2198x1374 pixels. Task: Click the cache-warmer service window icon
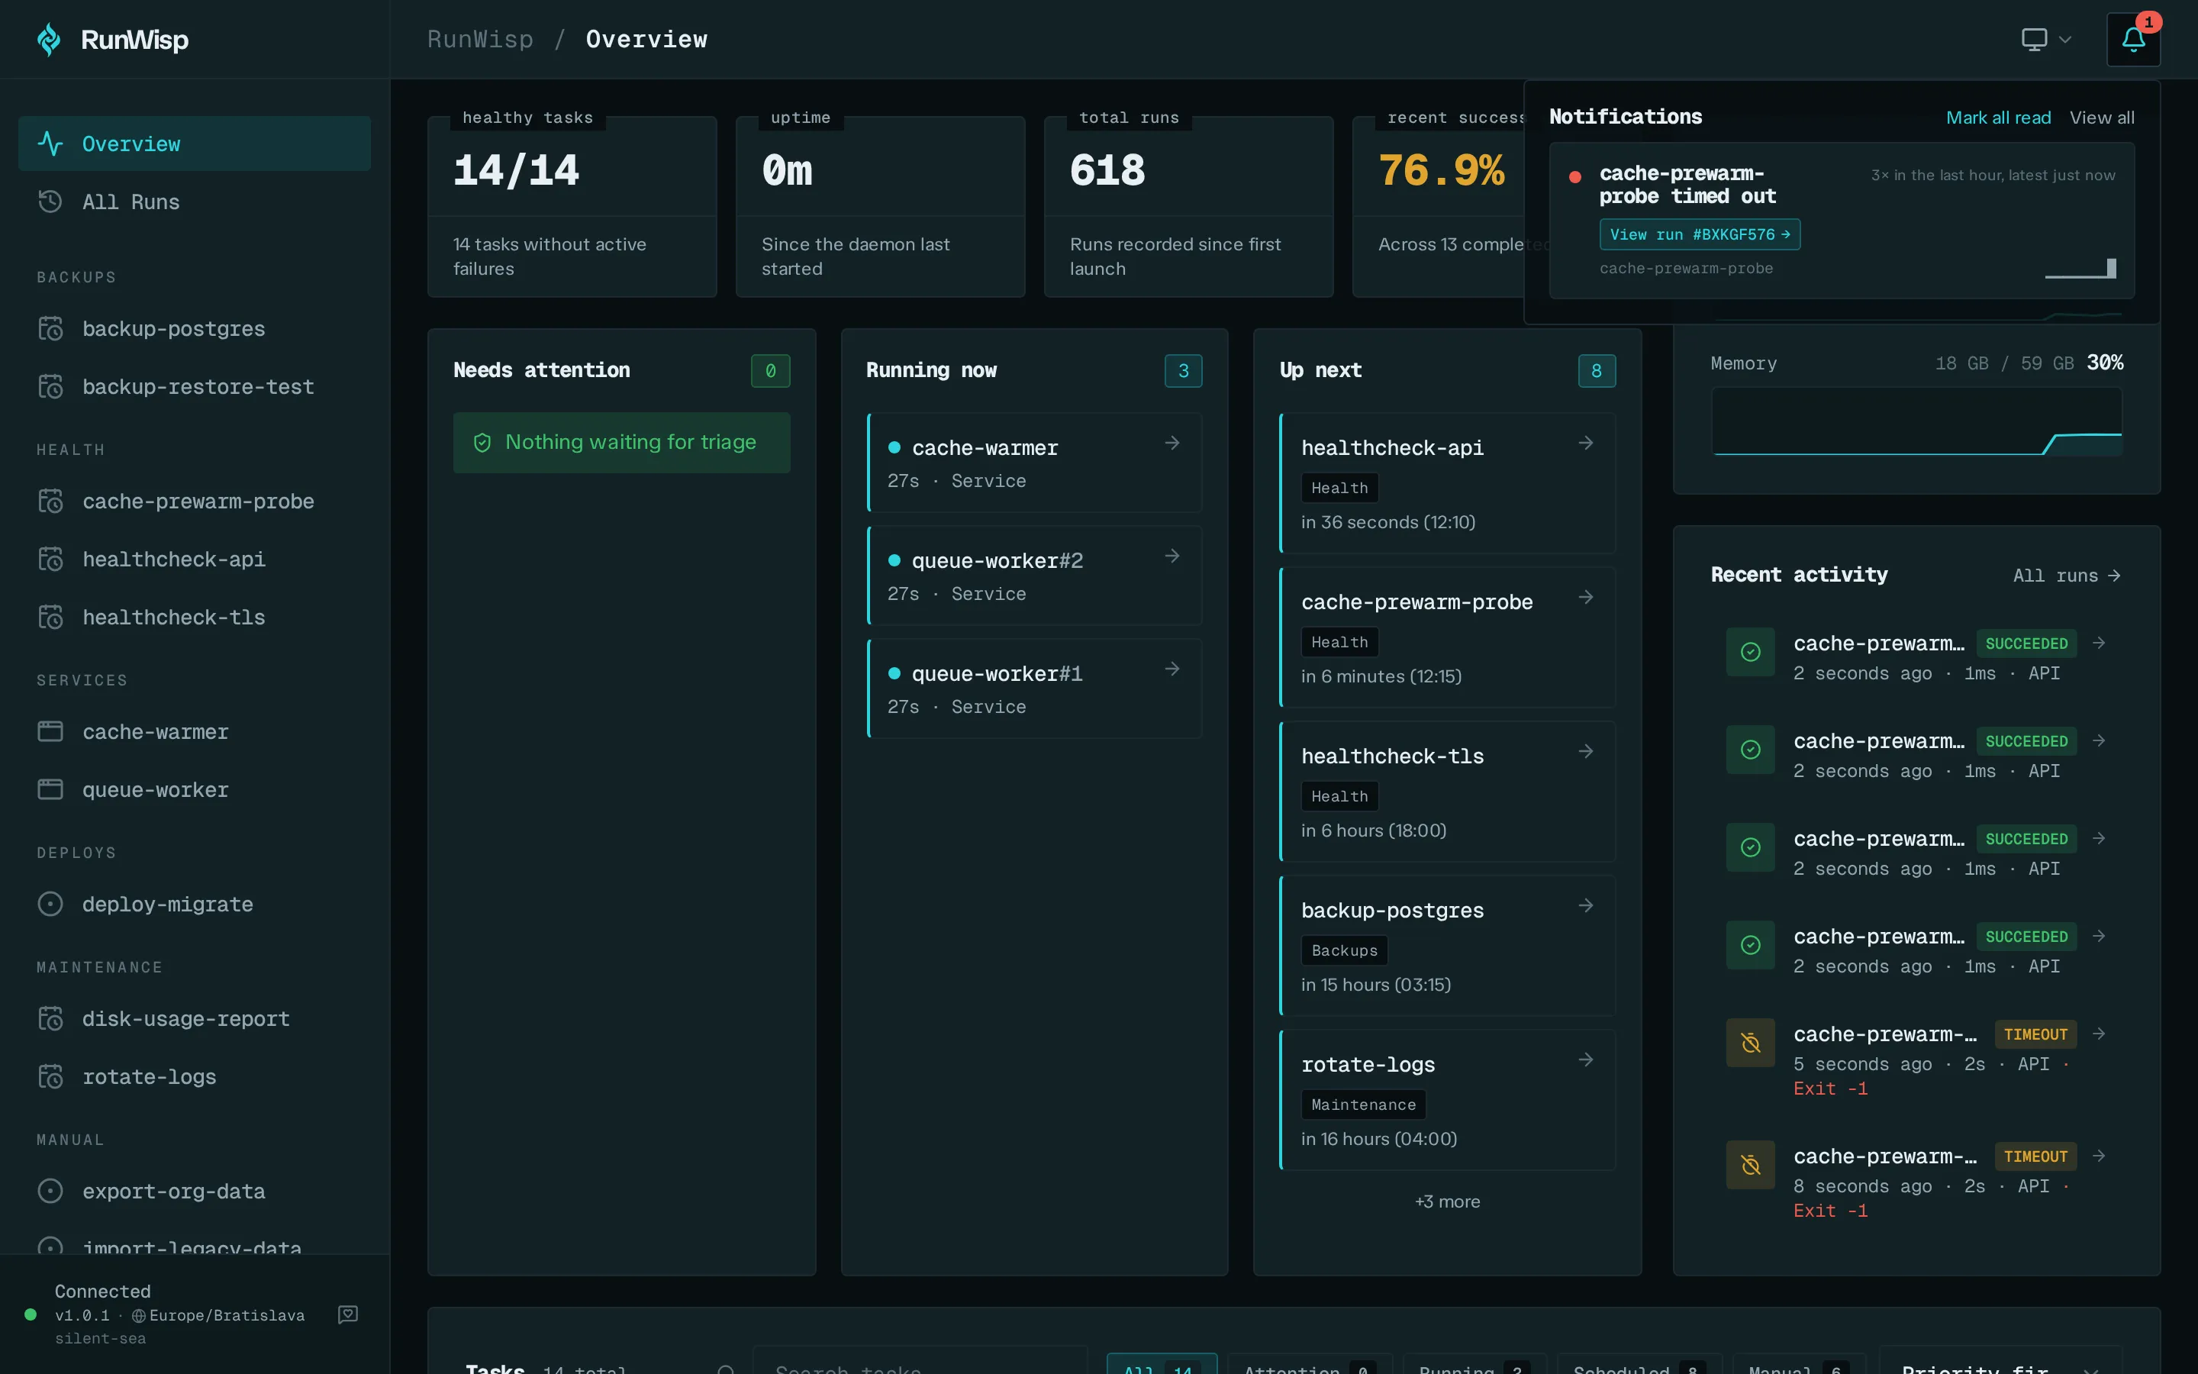(50, 731)
